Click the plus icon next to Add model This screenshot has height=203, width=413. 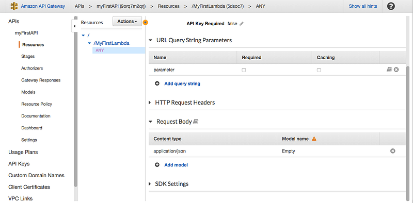(157, 165)
